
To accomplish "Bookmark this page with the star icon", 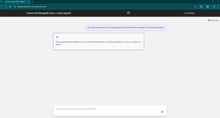I will pos(195,7).
